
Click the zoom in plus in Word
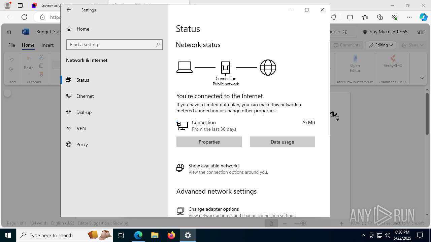pyautogui.click(x=341, y=223)
